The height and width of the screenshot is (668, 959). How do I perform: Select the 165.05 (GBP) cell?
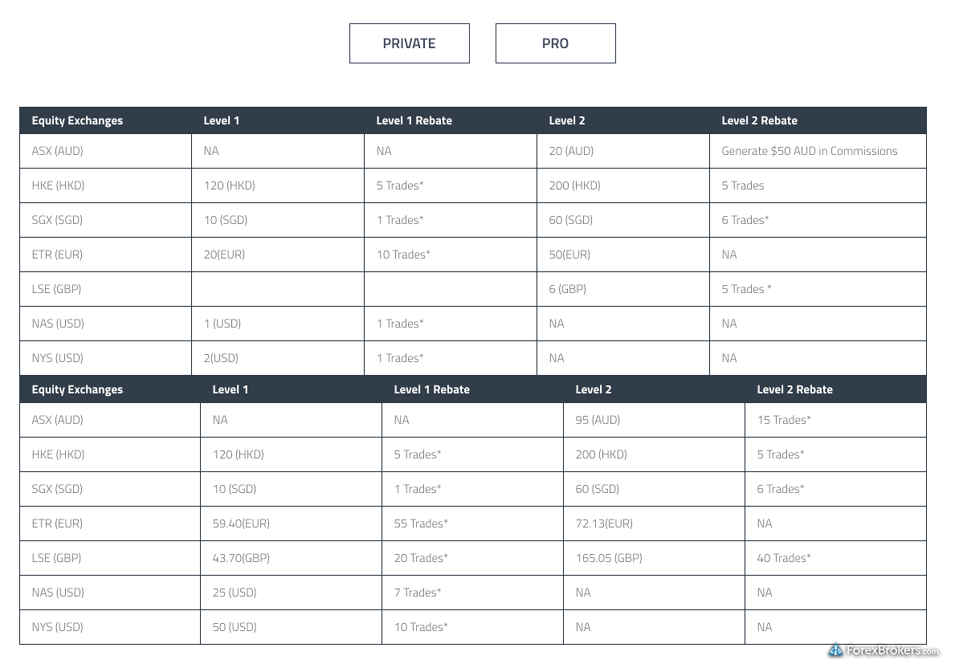point(654,558)
